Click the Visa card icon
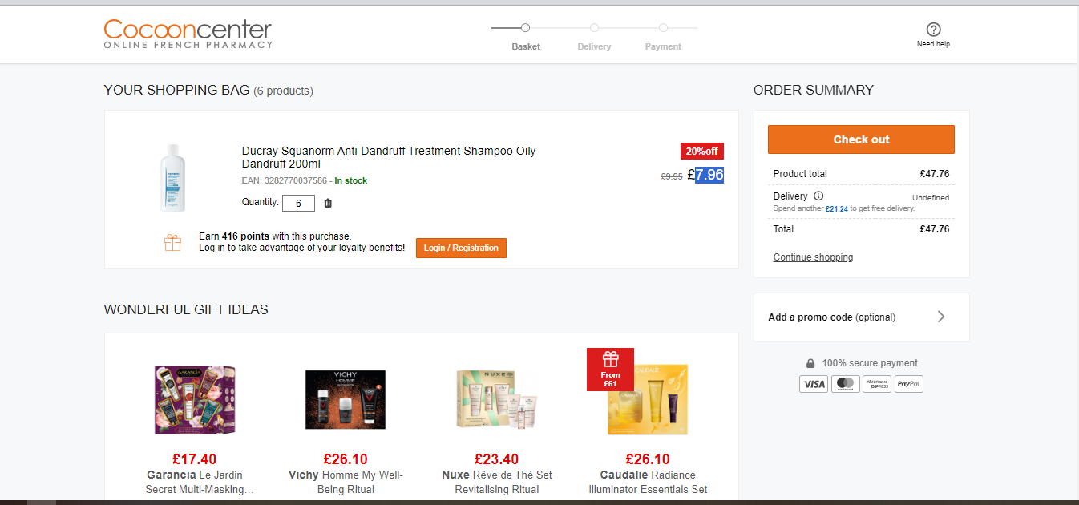This screenshot has width=1079, height=505. [x=814, y=384]
